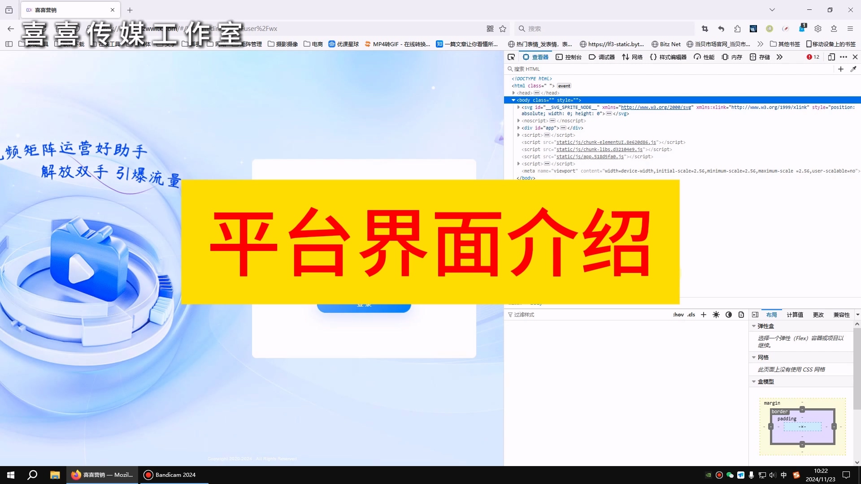Show more bookmarks chevron
Viewport: 861px width, 484px height.
(x=760, y=44)
